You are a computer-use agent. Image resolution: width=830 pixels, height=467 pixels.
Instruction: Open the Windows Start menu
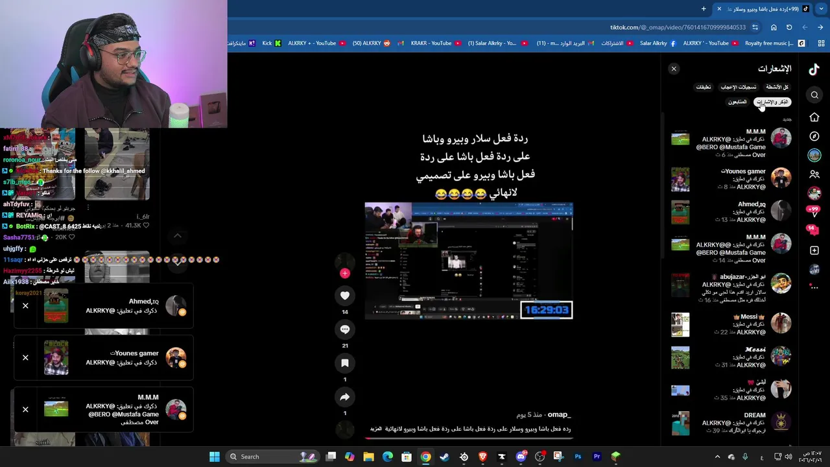(215, 457)
